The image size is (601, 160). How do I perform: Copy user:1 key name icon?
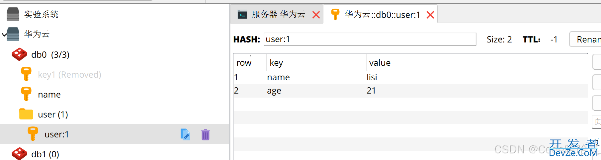(x=185, y=134)
